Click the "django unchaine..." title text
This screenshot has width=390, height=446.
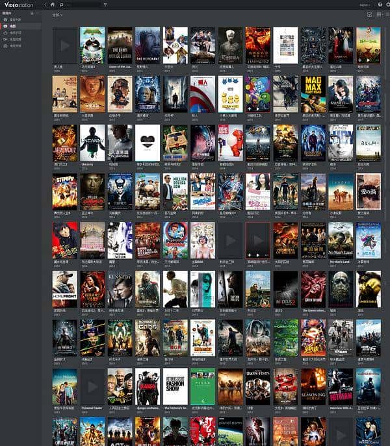[148, 408]
